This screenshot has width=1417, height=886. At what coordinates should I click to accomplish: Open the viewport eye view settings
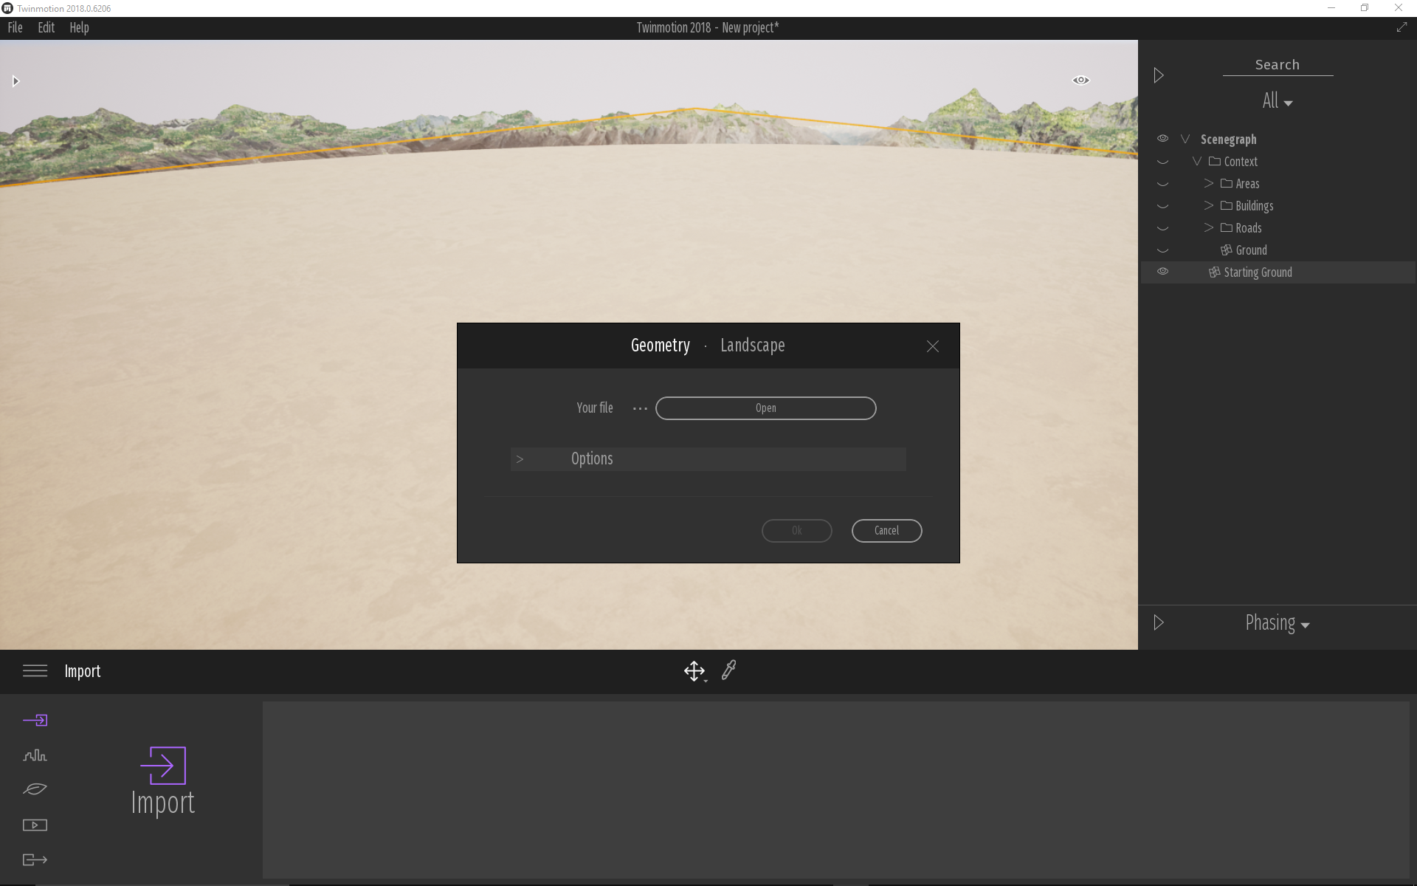click(x=1080, y=80)
